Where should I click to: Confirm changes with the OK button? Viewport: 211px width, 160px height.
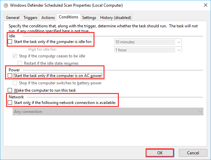pos(160,153)
